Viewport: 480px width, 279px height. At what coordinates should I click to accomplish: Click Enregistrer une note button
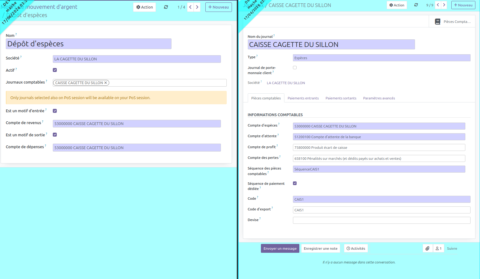[320, 249]
